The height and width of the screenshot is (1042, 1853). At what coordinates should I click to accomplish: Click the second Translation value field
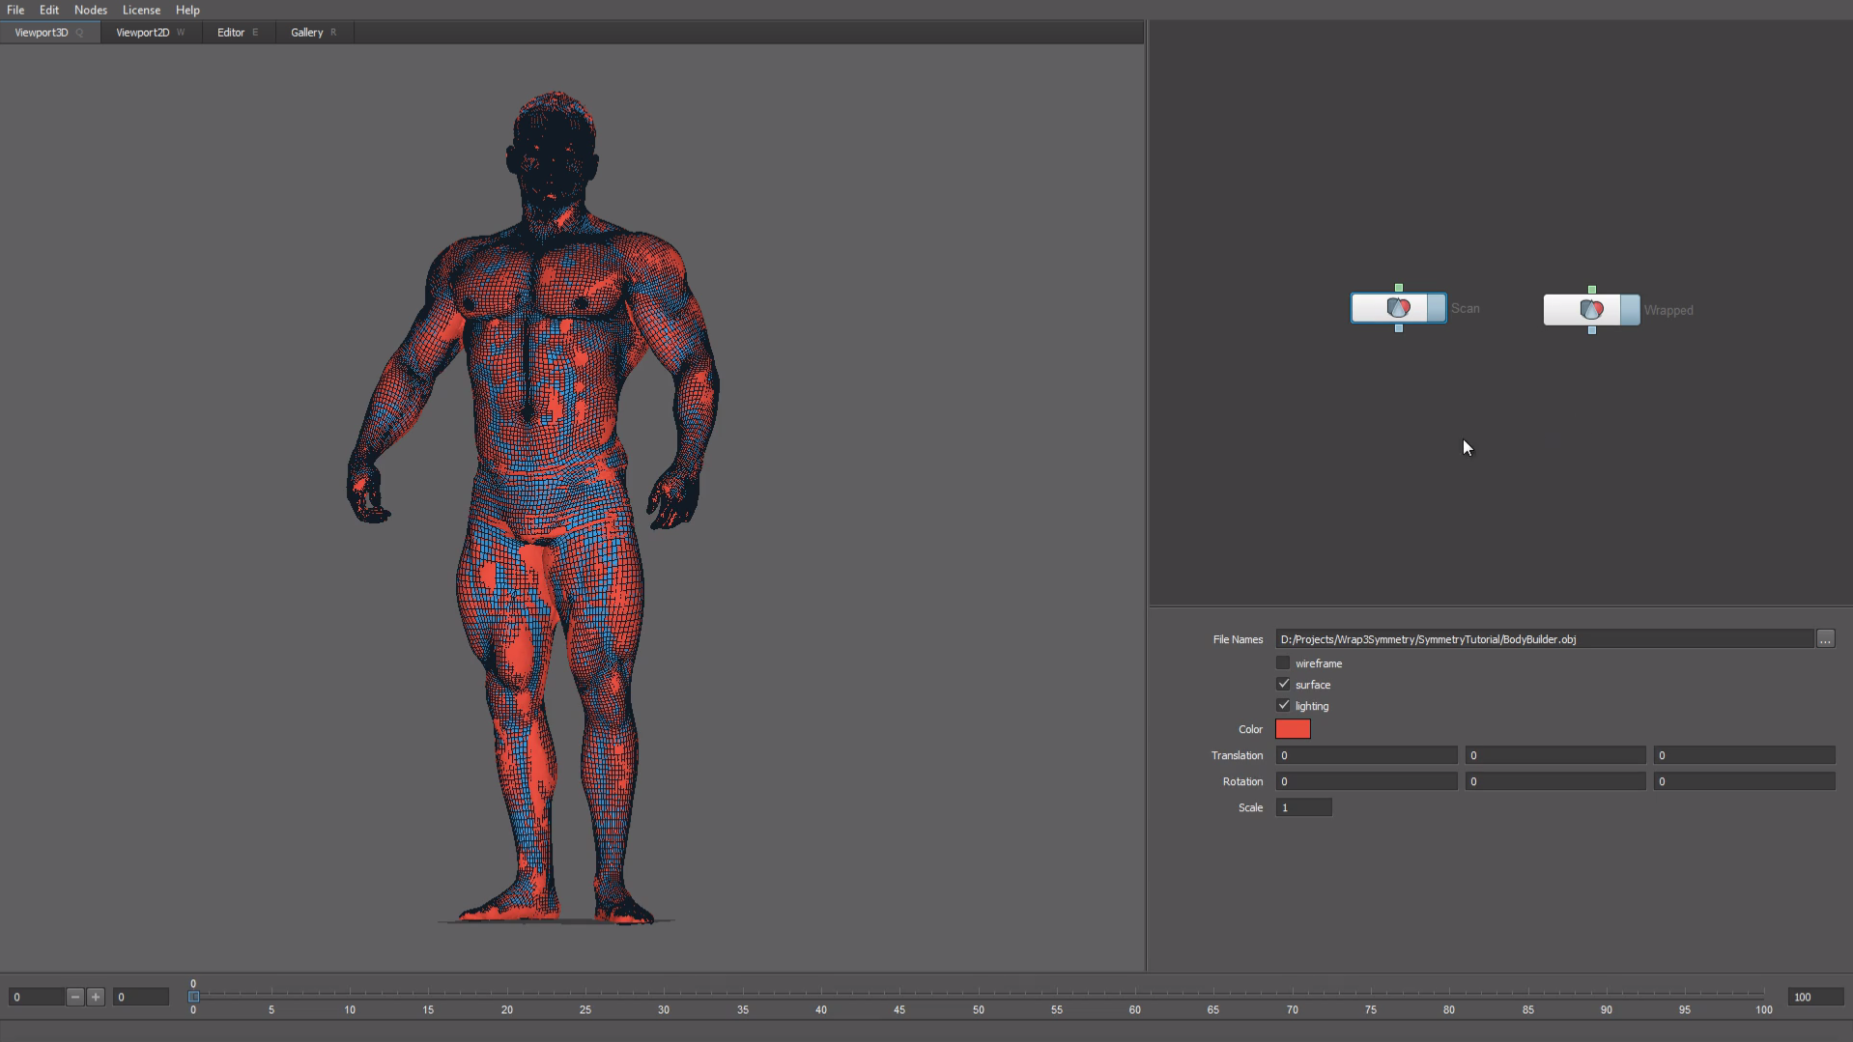[1555, 755]
